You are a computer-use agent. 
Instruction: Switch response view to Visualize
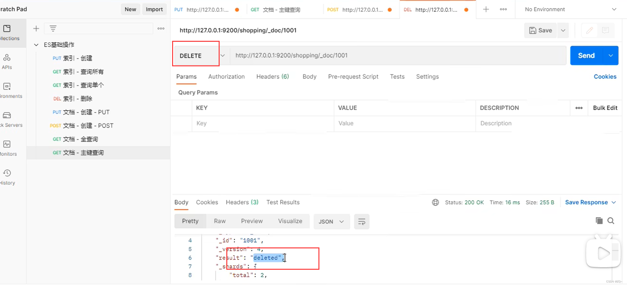click(x=290, y=221)
